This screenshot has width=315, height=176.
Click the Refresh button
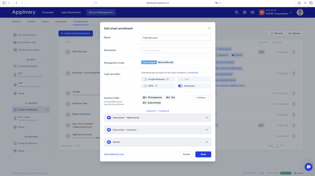[x=277, y=33]
